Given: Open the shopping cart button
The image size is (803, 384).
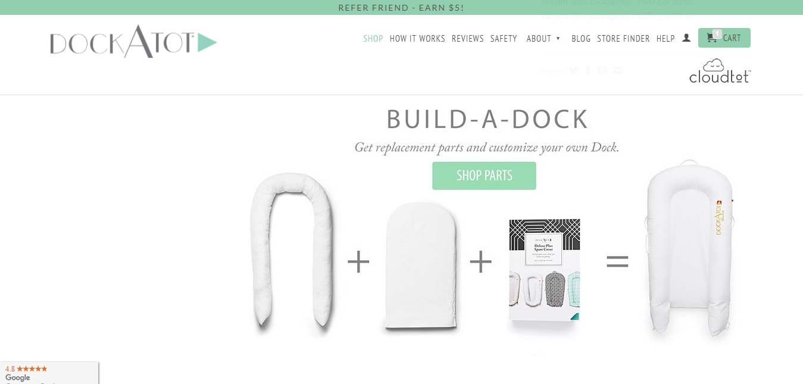Looking at the screenshot, I should pos(724,38).
